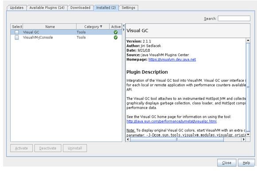Close the Plugins dialog

click(x=227, y=163)
